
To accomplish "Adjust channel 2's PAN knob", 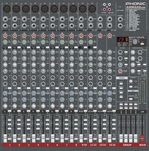I will tap(15, 106).
